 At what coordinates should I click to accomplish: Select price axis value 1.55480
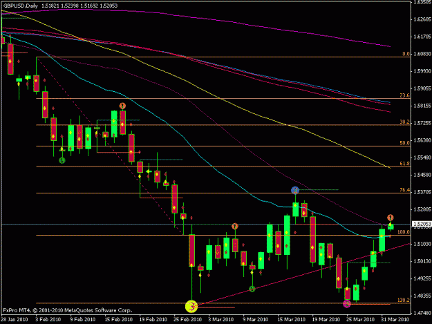click(x=422, y=158)
